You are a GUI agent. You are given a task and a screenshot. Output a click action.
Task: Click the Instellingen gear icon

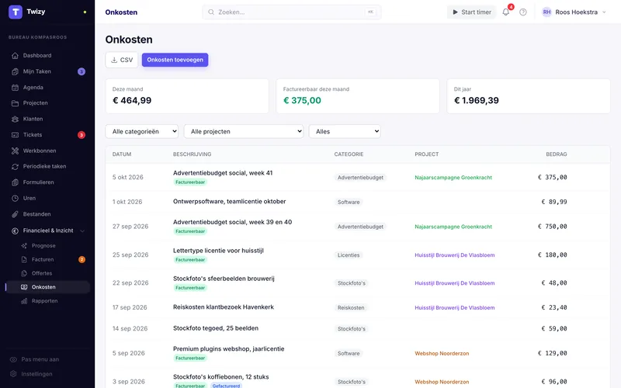[13, 374]
